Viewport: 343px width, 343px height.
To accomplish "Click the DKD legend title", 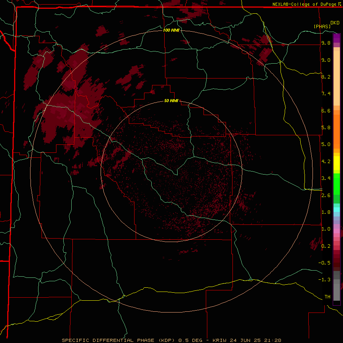I will coord(335,23).
